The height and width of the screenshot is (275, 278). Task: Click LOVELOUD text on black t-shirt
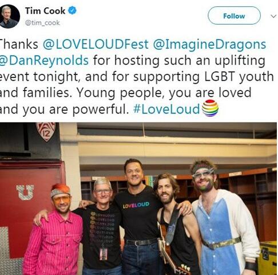pos(136,205)
